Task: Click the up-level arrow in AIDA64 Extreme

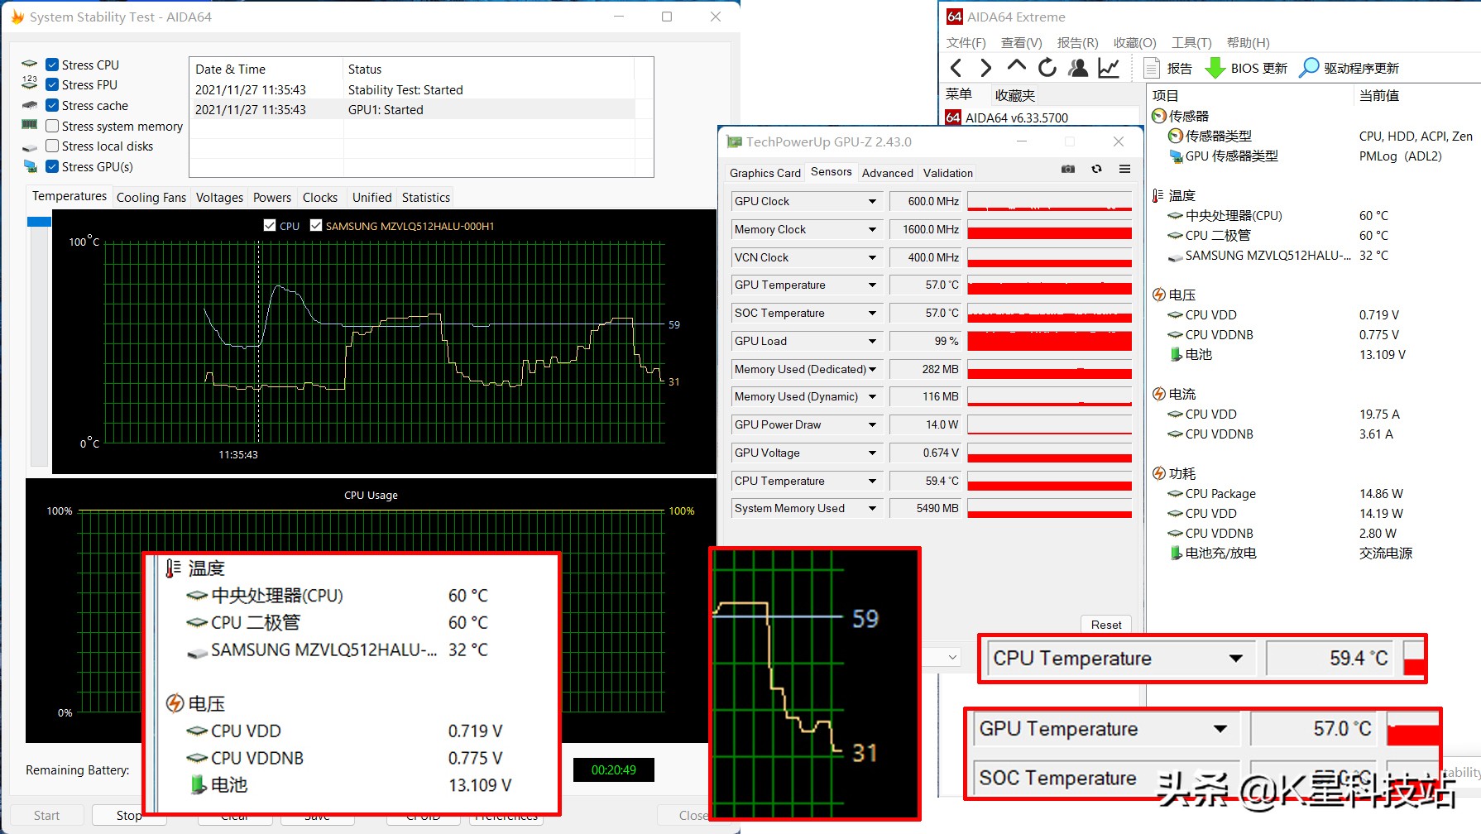Action: tap(1016, 66)
